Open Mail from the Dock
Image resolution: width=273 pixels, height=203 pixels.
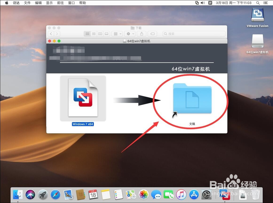pos(68,194)
